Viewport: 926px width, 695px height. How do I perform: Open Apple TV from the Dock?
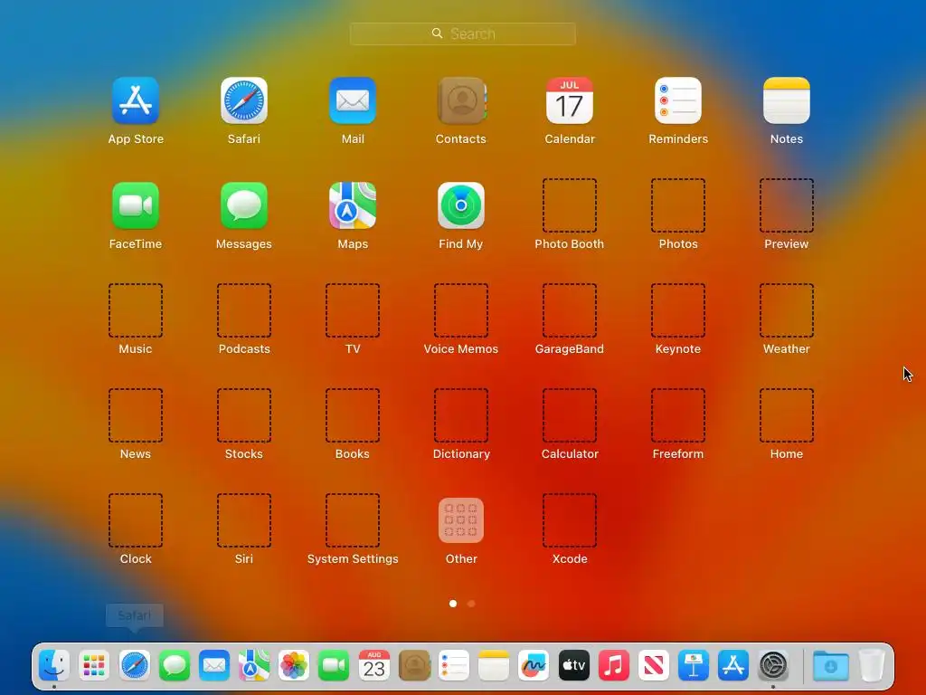(x=573, y=665)
